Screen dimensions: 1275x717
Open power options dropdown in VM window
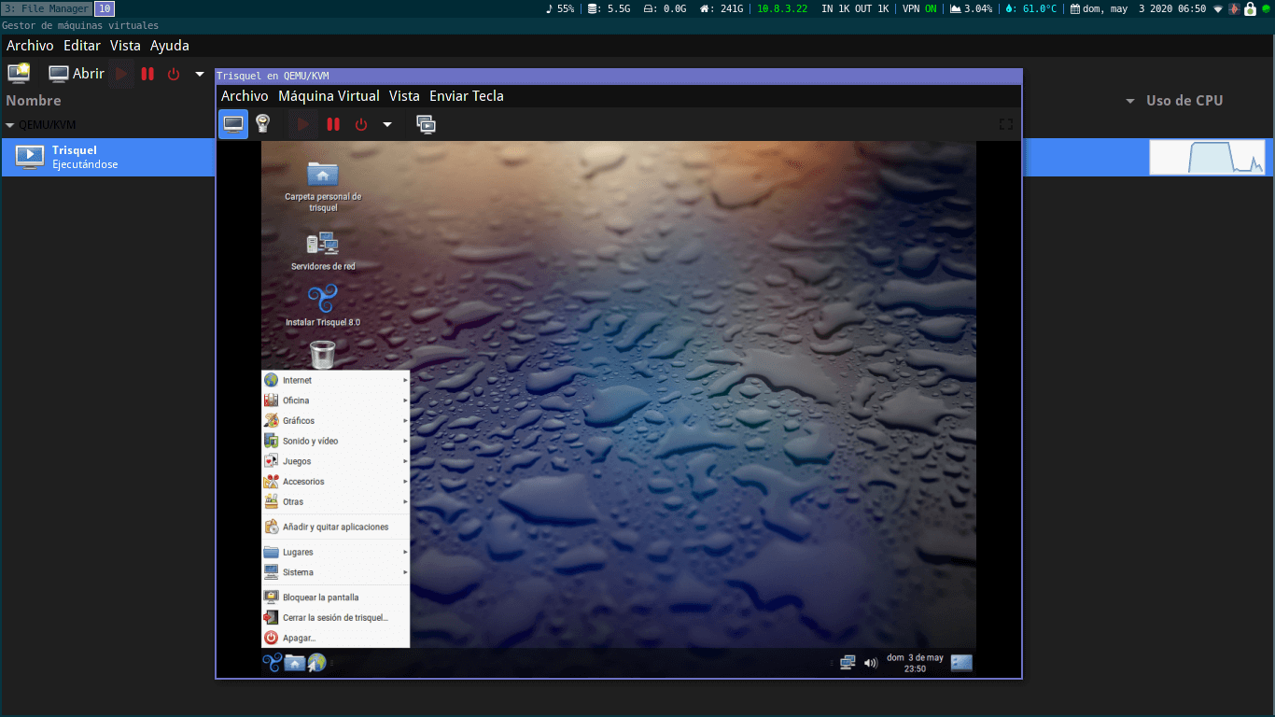coord(387,124)
